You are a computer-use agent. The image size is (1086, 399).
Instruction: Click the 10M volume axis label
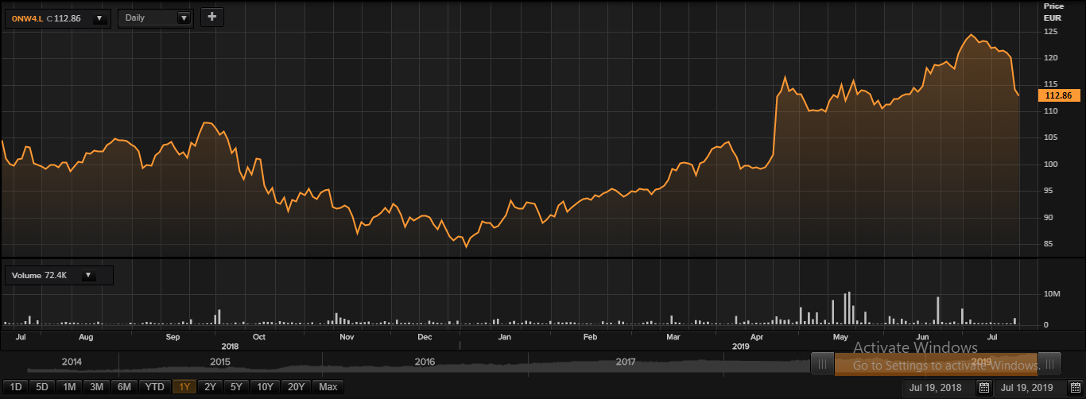pyautogui.click(x=1052, y=294)
